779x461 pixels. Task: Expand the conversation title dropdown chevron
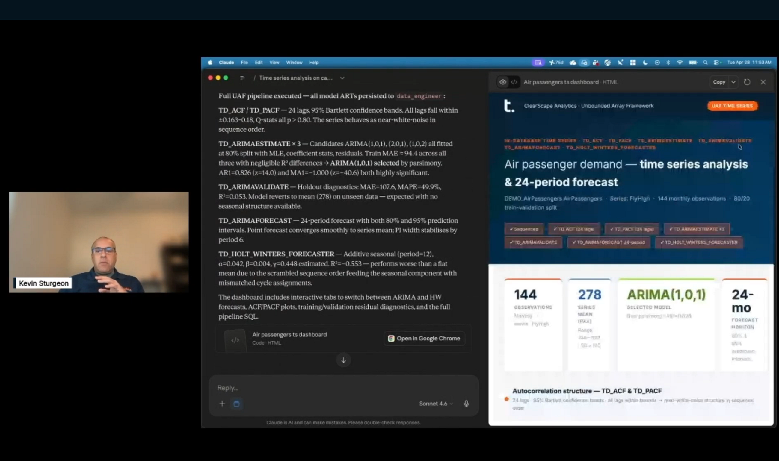[x=342, y=78]
